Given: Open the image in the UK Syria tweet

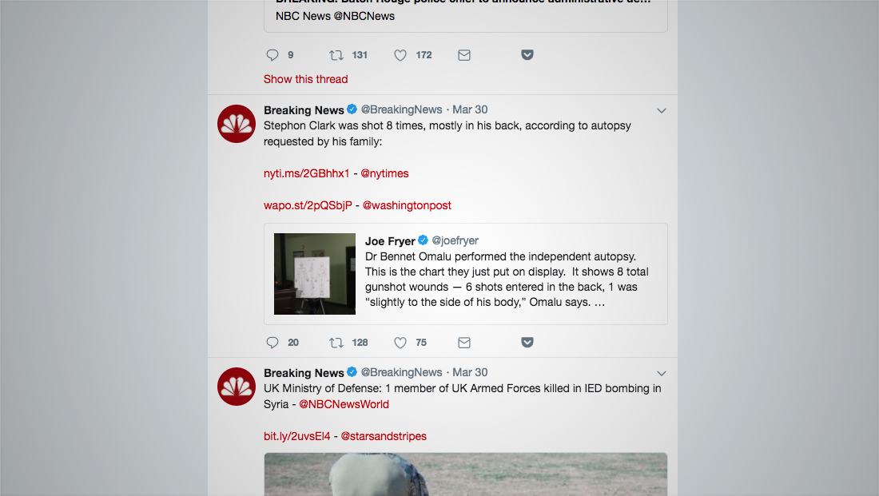Looking at the screenshot, I should click(x=465, y=475).
